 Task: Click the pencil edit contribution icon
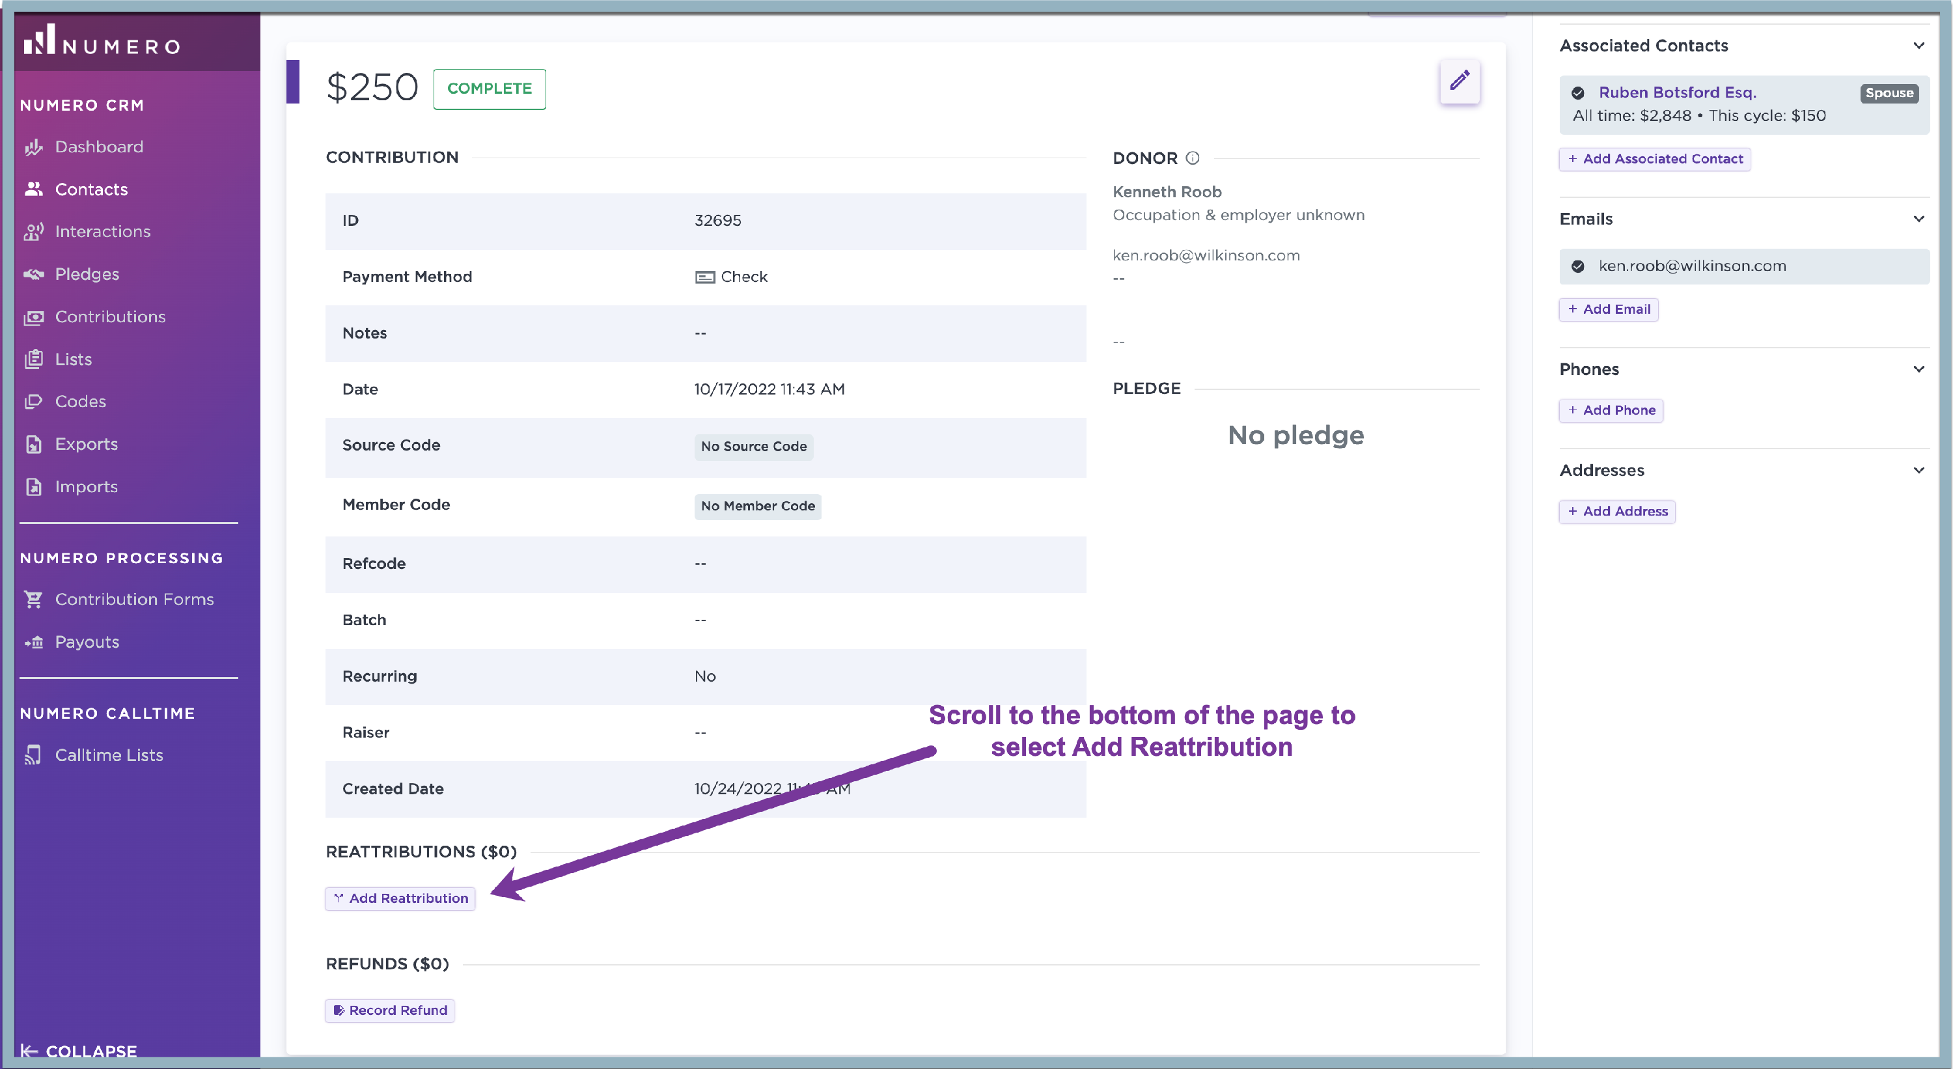point(1459,81)
